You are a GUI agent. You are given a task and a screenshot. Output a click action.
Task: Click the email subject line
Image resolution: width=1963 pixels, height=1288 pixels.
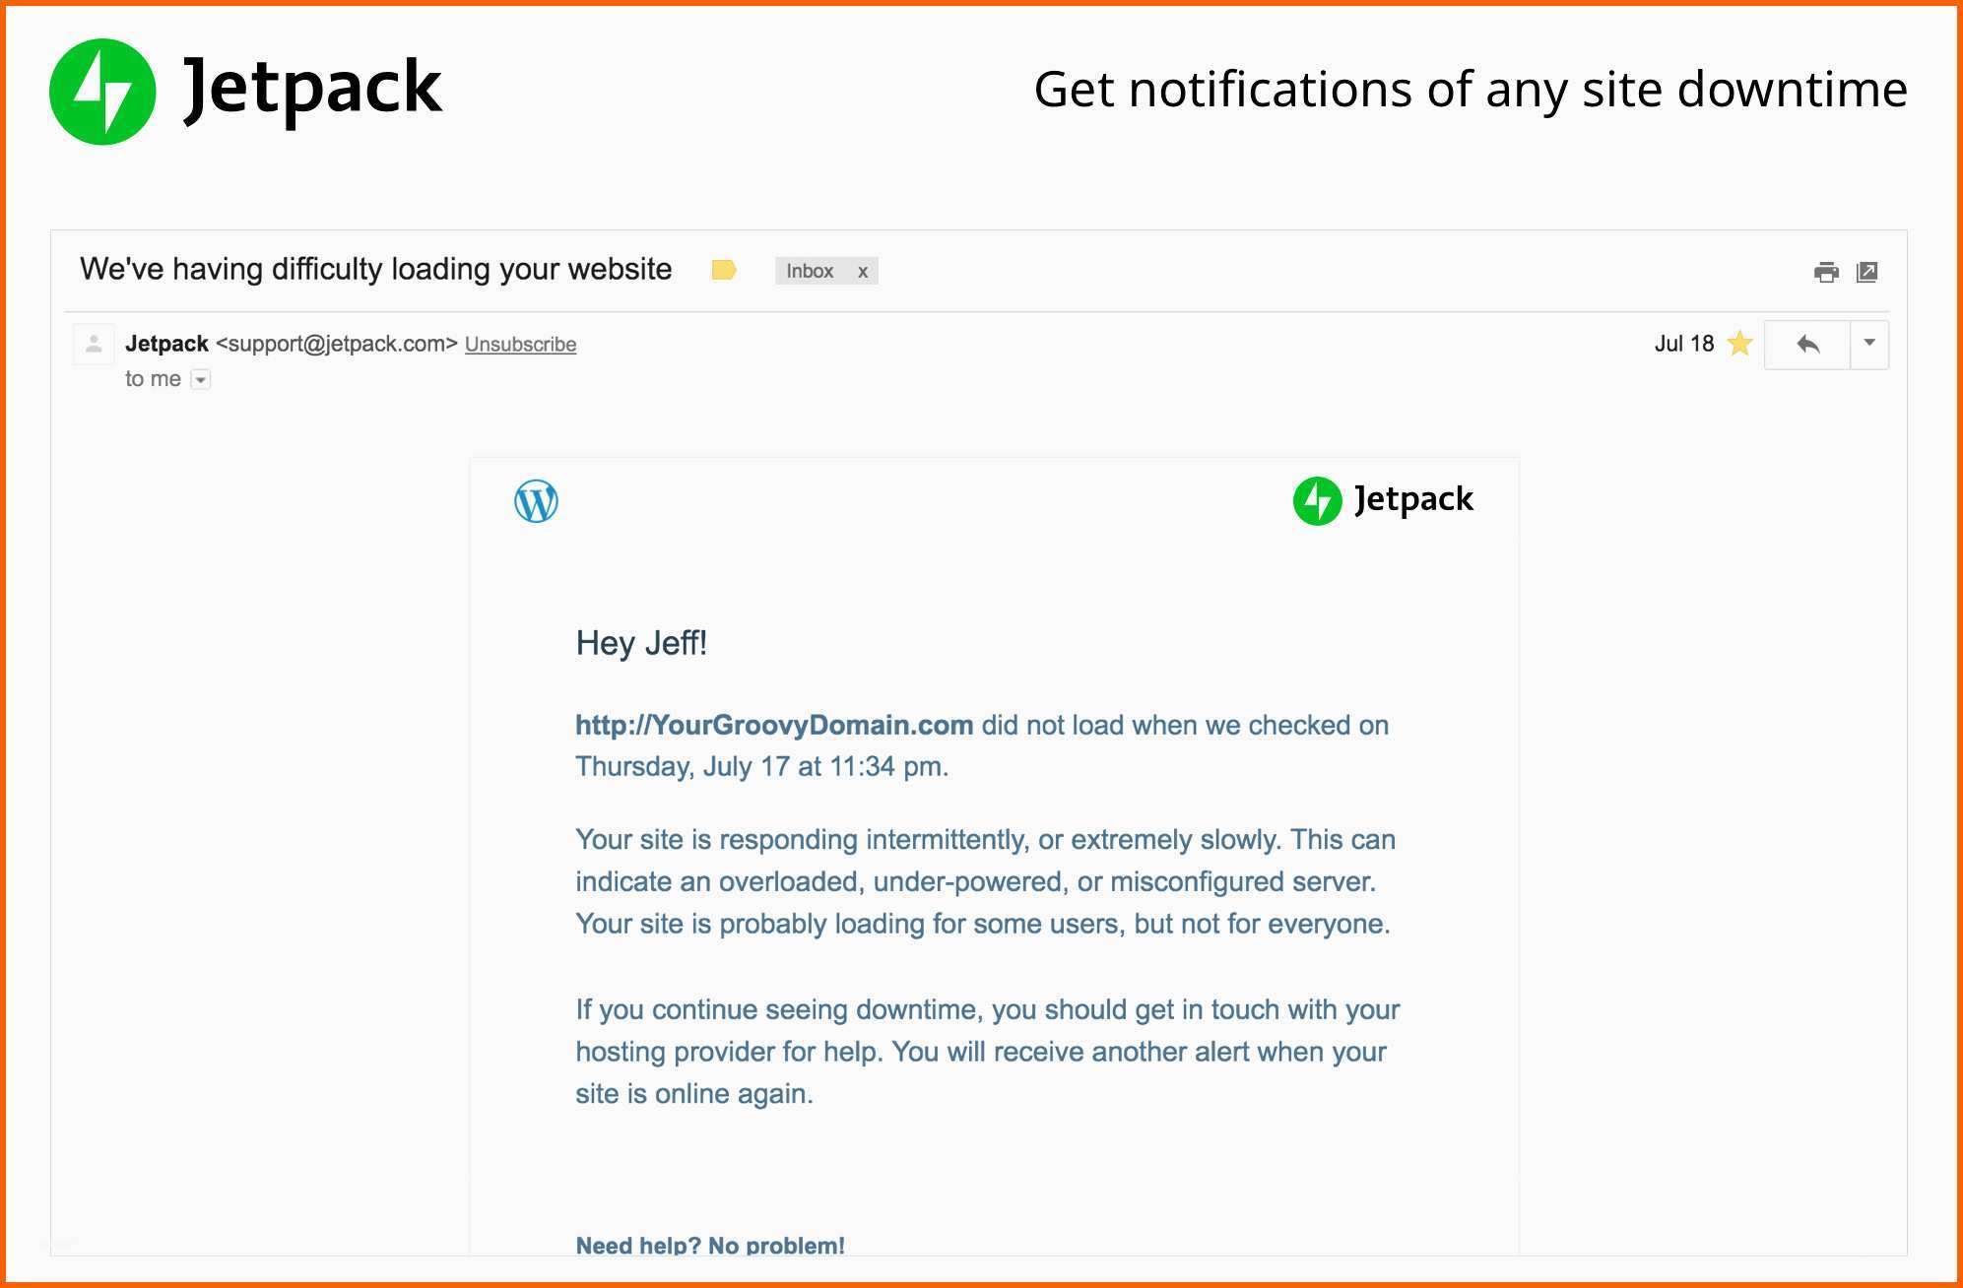pyautogui.click(x=375, y=269)
